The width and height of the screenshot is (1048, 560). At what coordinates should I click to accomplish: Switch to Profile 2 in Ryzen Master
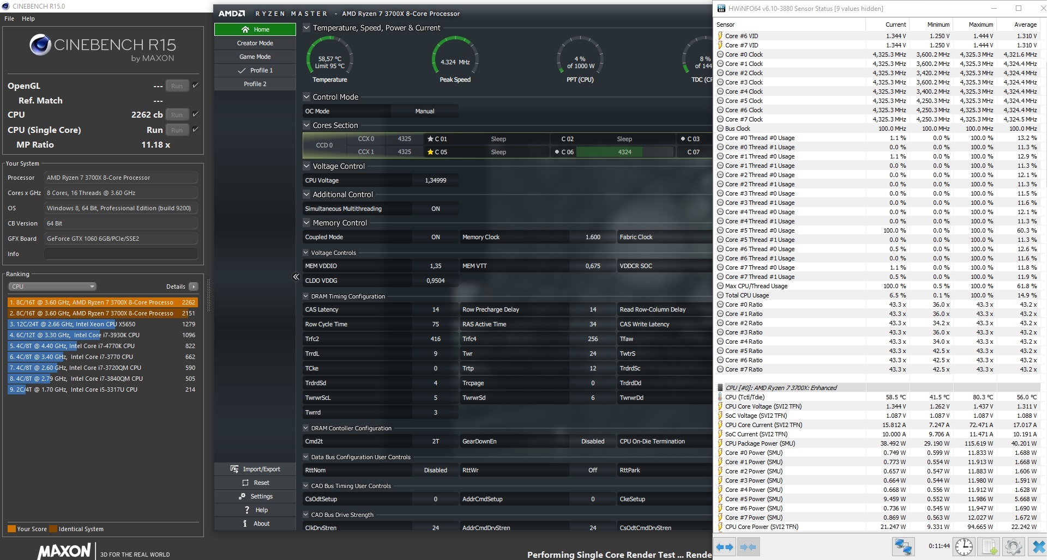point(255,84)
